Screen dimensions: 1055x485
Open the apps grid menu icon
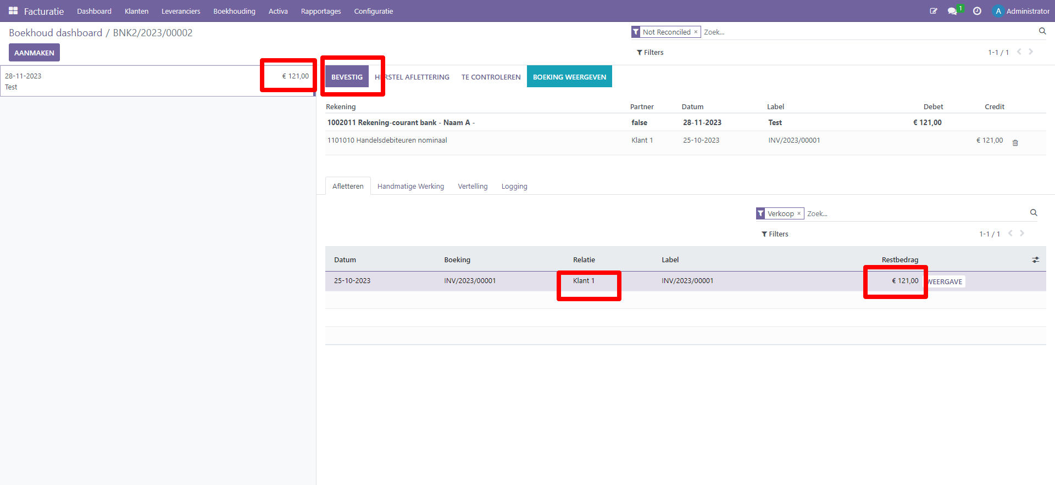tap(13, 11)
